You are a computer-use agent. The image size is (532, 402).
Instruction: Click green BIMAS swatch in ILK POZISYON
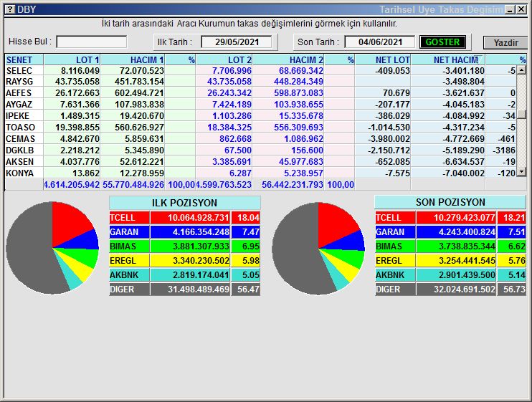[x=129, y=247]
